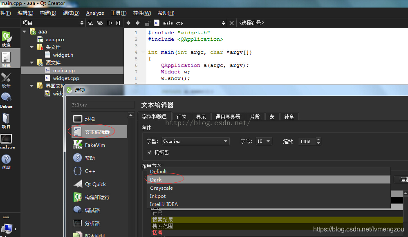Switch to Edit mode icon
The image size is (408, 237).
point(6,60)
